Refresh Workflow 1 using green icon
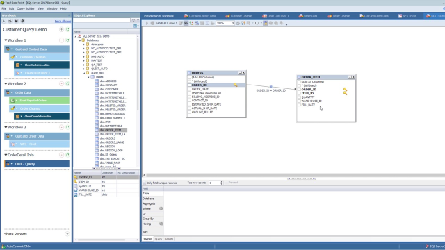 [x=67, y=40]
